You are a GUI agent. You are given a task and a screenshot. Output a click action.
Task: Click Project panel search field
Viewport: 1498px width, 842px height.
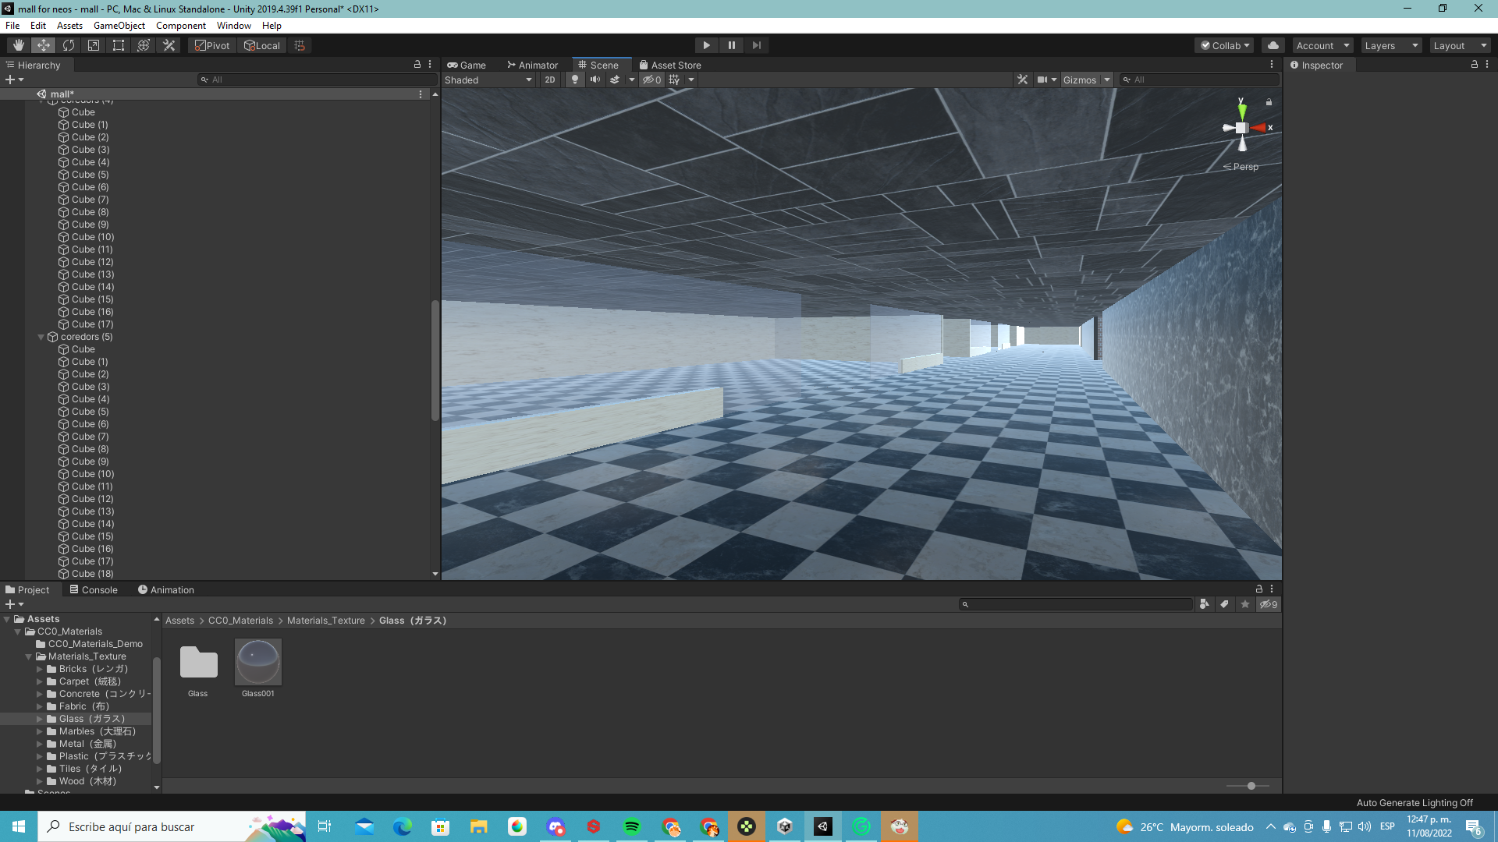[x=1075, y=604]
